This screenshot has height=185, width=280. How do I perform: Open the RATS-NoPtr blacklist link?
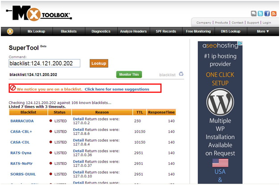21,164
